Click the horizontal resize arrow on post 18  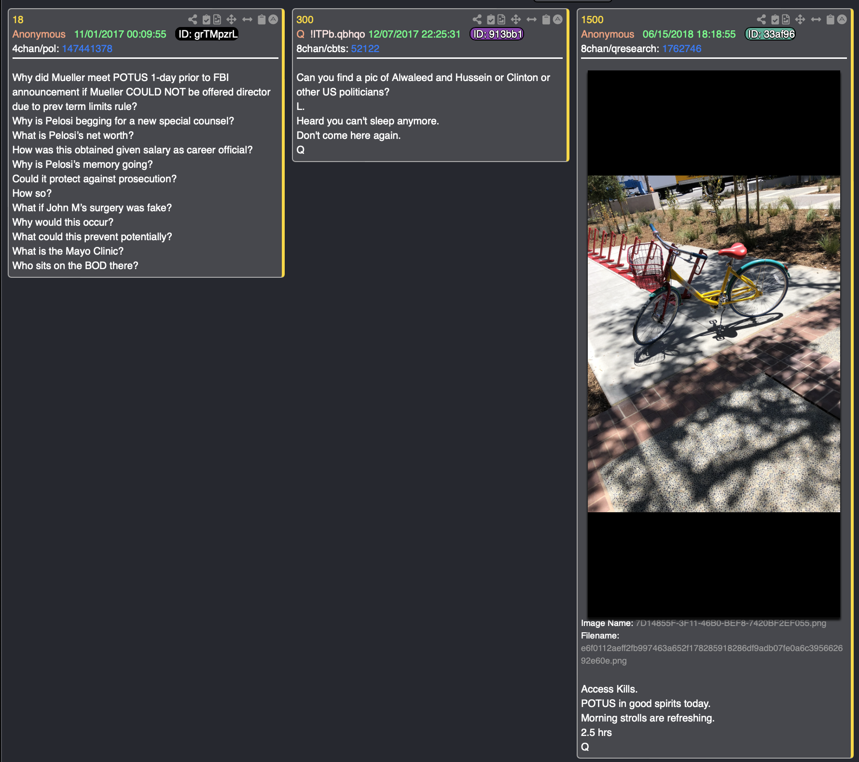point(247,19)
